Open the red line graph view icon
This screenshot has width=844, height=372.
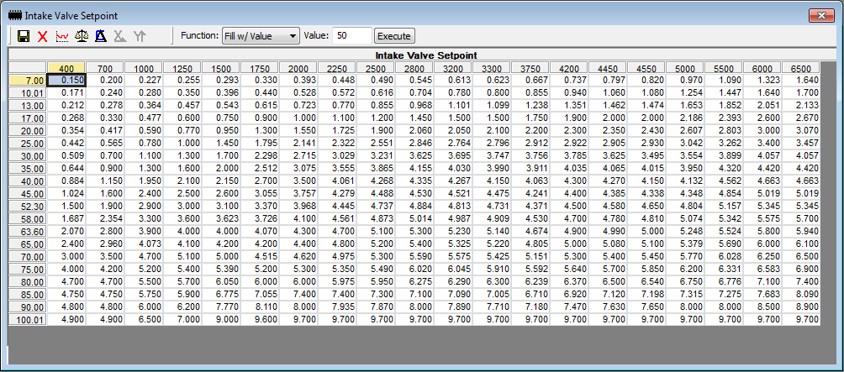[62, 37]
